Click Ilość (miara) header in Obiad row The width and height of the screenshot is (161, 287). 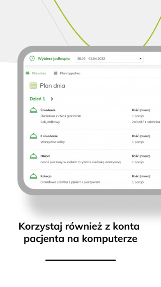pyautogui.click(x=141, y=156)
